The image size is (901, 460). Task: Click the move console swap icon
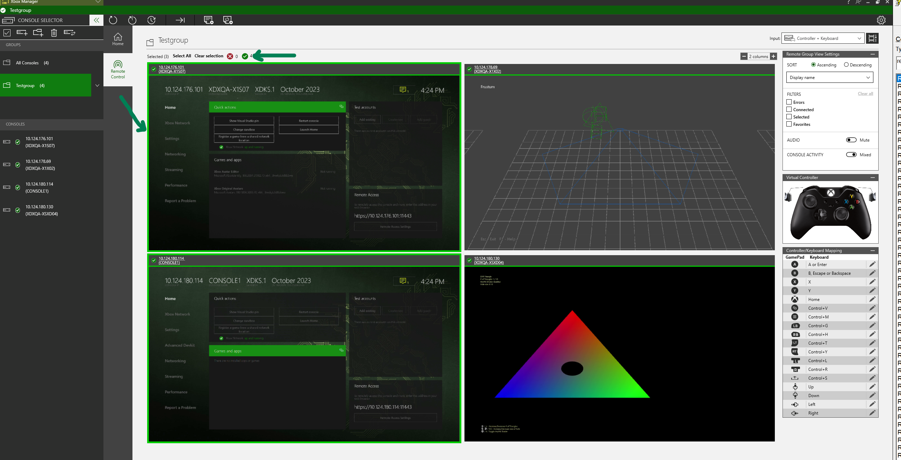coord(70,33)
